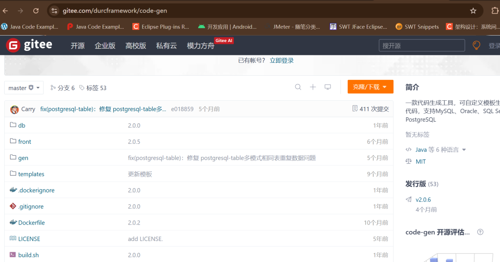Click the question mark help icon

click(x=480, y=232)
